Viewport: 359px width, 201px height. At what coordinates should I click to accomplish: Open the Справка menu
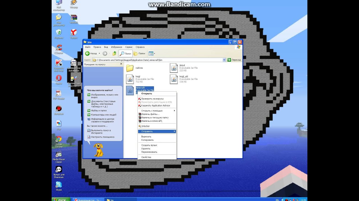[140, 47]
